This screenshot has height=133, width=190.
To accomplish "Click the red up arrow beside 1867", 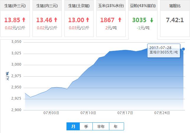I will click(x=120, y=20).
